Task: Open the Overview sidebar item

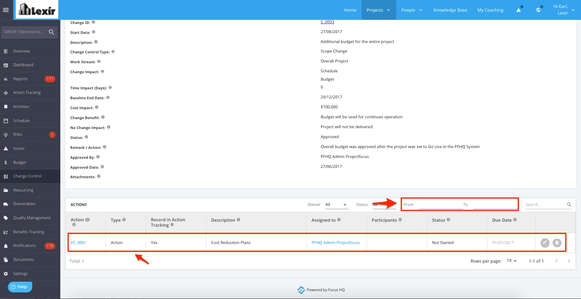Action: point(30,51)
